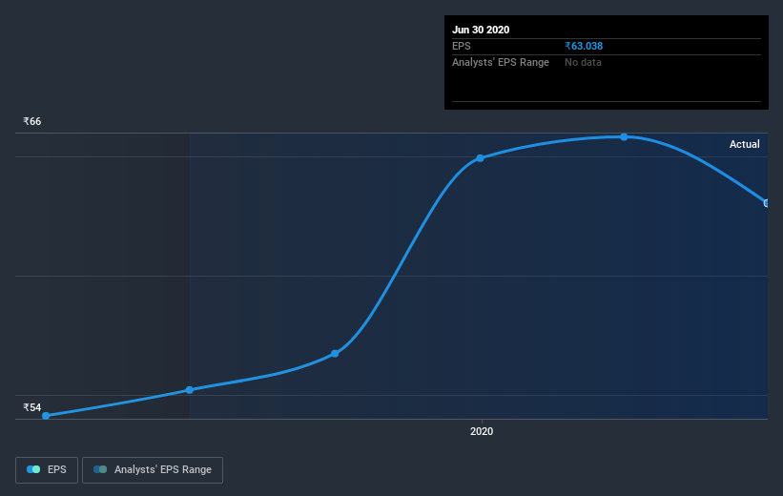Click the ₹54 y-axis label
This screenshot has height=496, width=783.
(x=32, y=407)
